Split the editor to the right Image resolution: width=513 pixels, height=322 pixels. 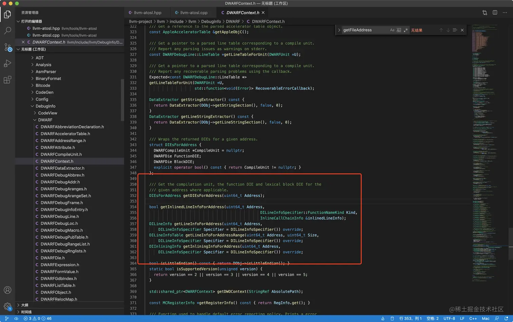coord(495,13)
